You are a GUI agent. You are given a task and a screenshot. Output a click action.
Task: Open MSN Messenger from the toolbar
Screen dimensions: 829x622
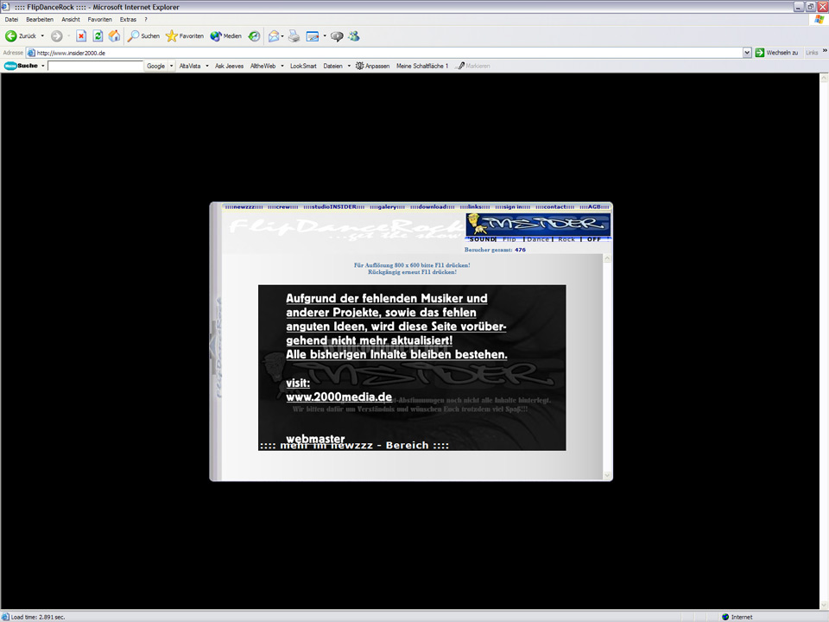tap(354, 35)
